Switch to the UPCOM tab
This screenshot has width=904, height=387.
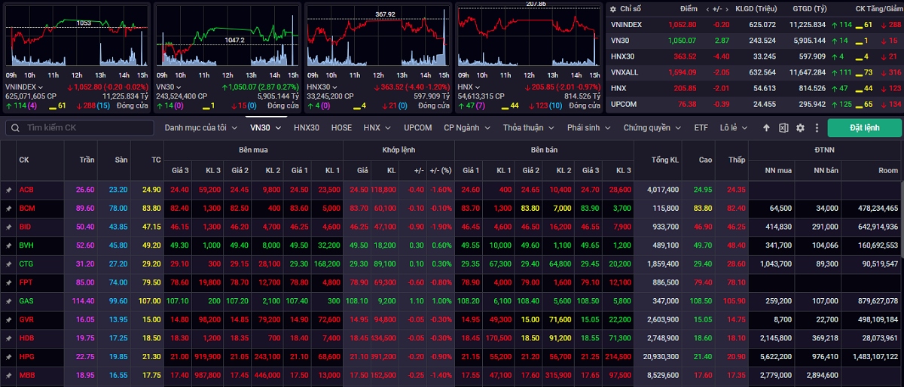click(417, 128)
